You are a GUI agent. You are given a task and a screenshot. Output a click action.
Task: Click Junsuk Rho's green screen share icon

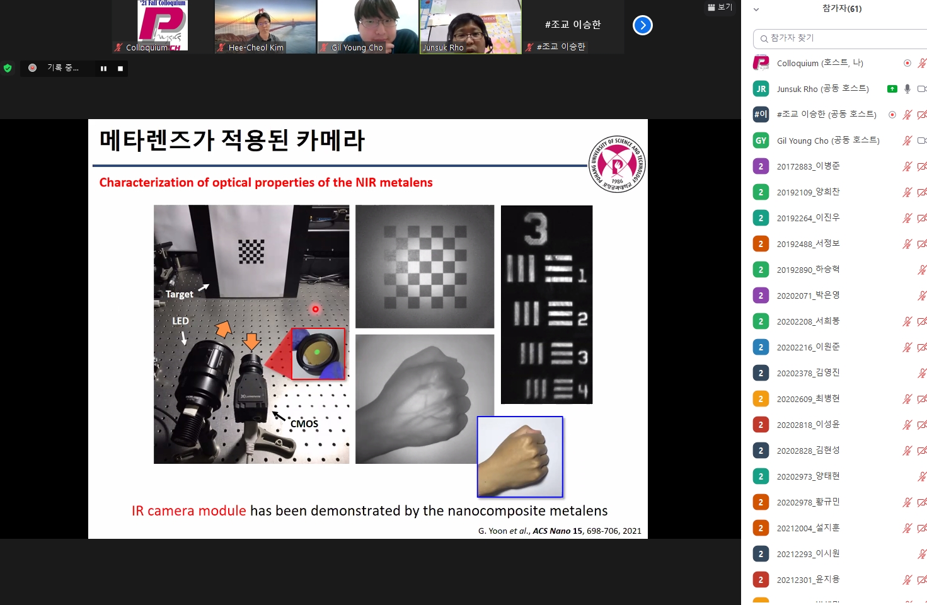coord(892,89)
